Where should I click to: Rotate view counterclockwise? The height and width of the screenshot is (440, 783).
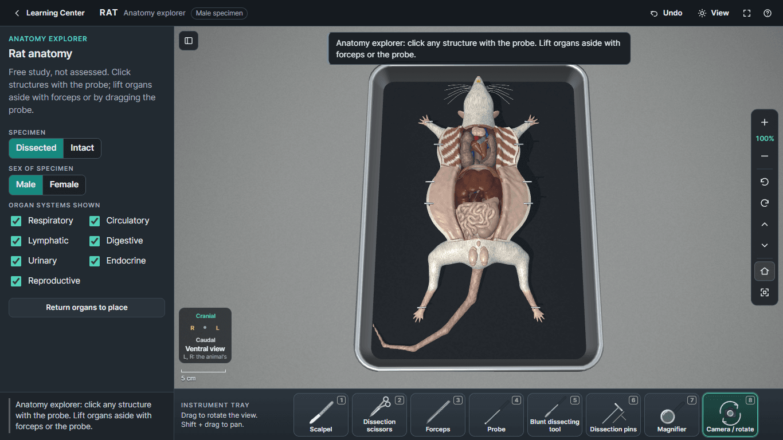(765, 182)
